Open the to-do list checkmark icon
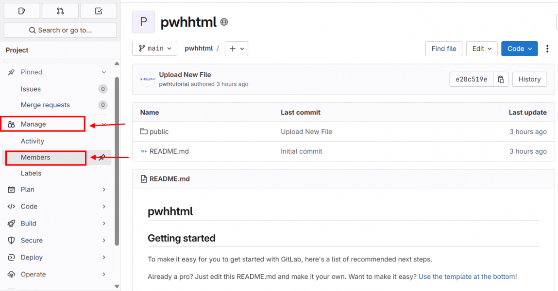Image resolution: width=558 pixels, height=291 pixels. [x=99, y=11]
